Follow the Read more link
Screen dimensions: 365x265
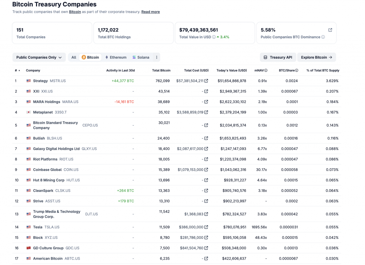click(150, 12)
